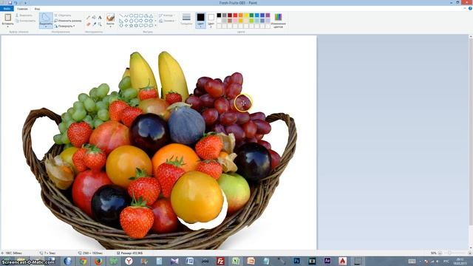Expand the shapes gallery list
473x266 pixels.
(156, 26)
